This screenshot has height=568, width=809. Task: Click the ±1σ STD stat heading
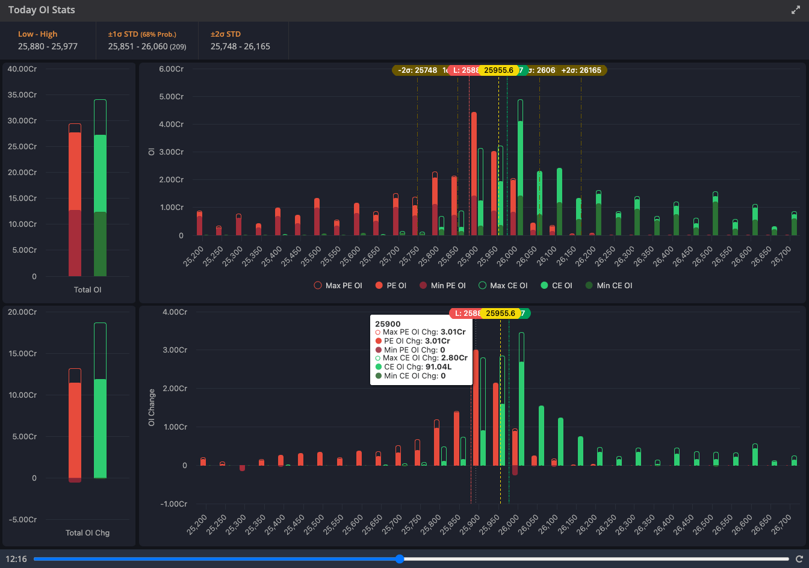142,34
